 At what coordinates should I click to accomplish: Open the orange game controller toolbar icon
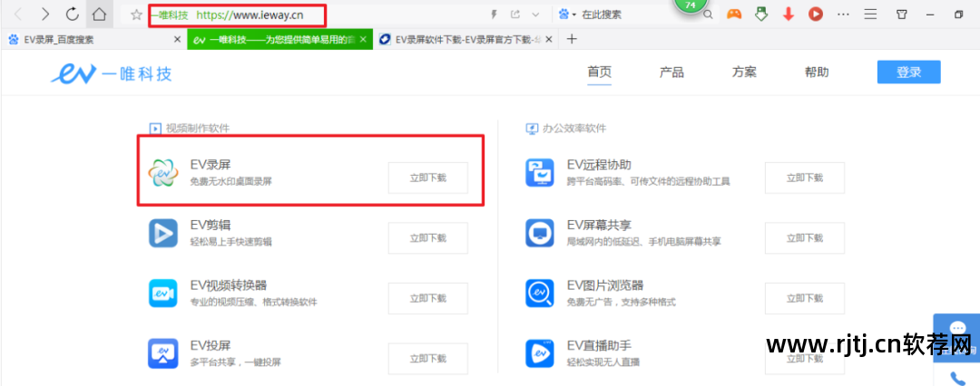point(734,14)
